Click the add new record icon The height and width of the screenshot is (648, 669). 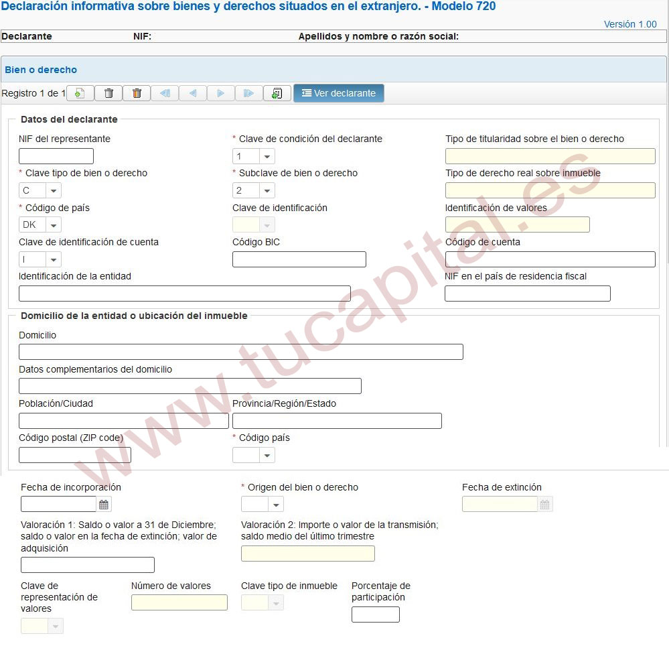(80, 93)
